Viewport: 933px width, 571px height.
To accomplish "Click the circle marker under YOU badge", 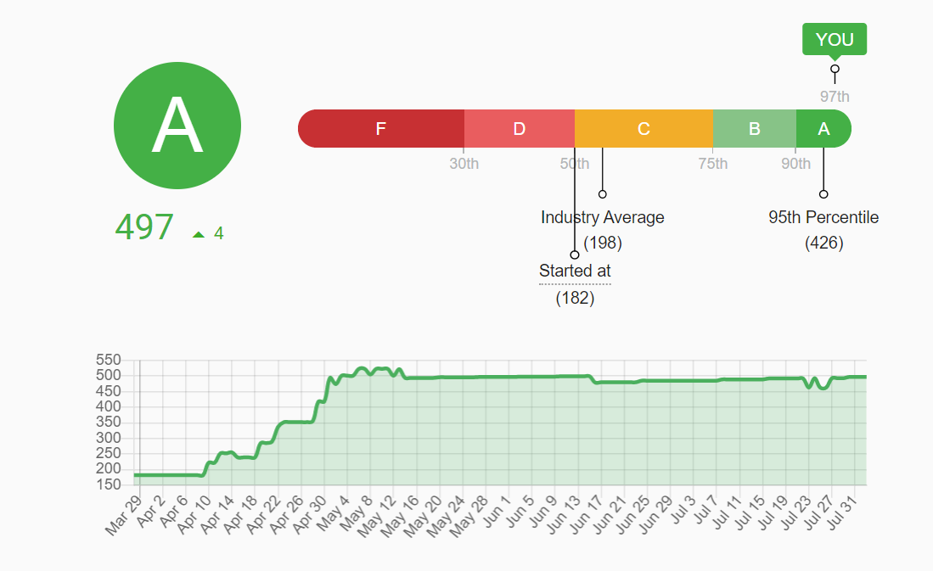I will (x=835, y=70).
